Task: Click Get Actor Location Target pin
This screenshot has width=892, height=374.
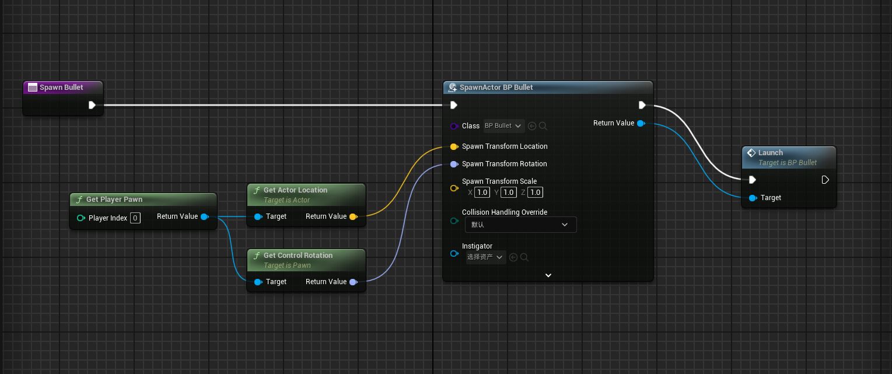Action: (x=258, y=216)
